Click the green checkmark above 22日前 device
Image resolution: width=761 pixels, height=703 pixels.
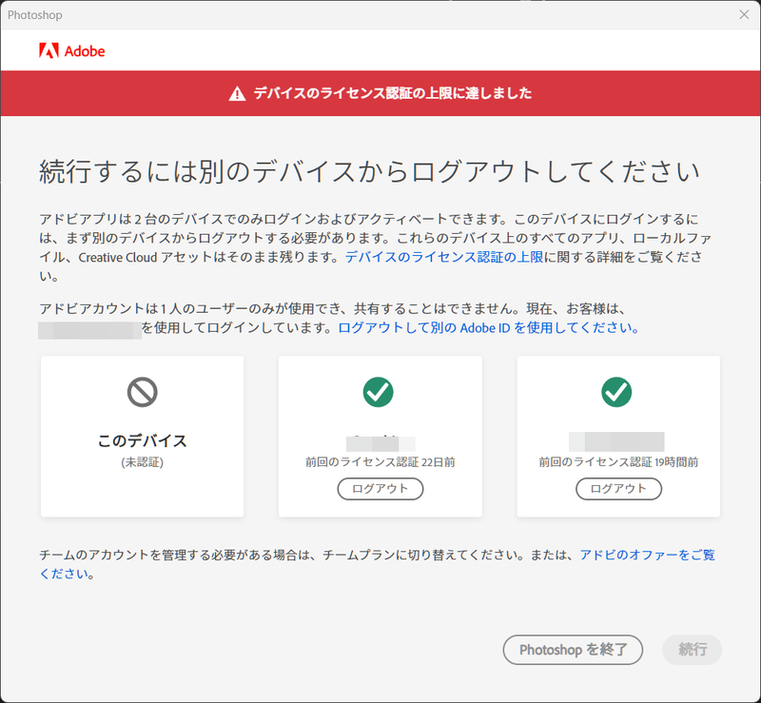click(378, 392)
